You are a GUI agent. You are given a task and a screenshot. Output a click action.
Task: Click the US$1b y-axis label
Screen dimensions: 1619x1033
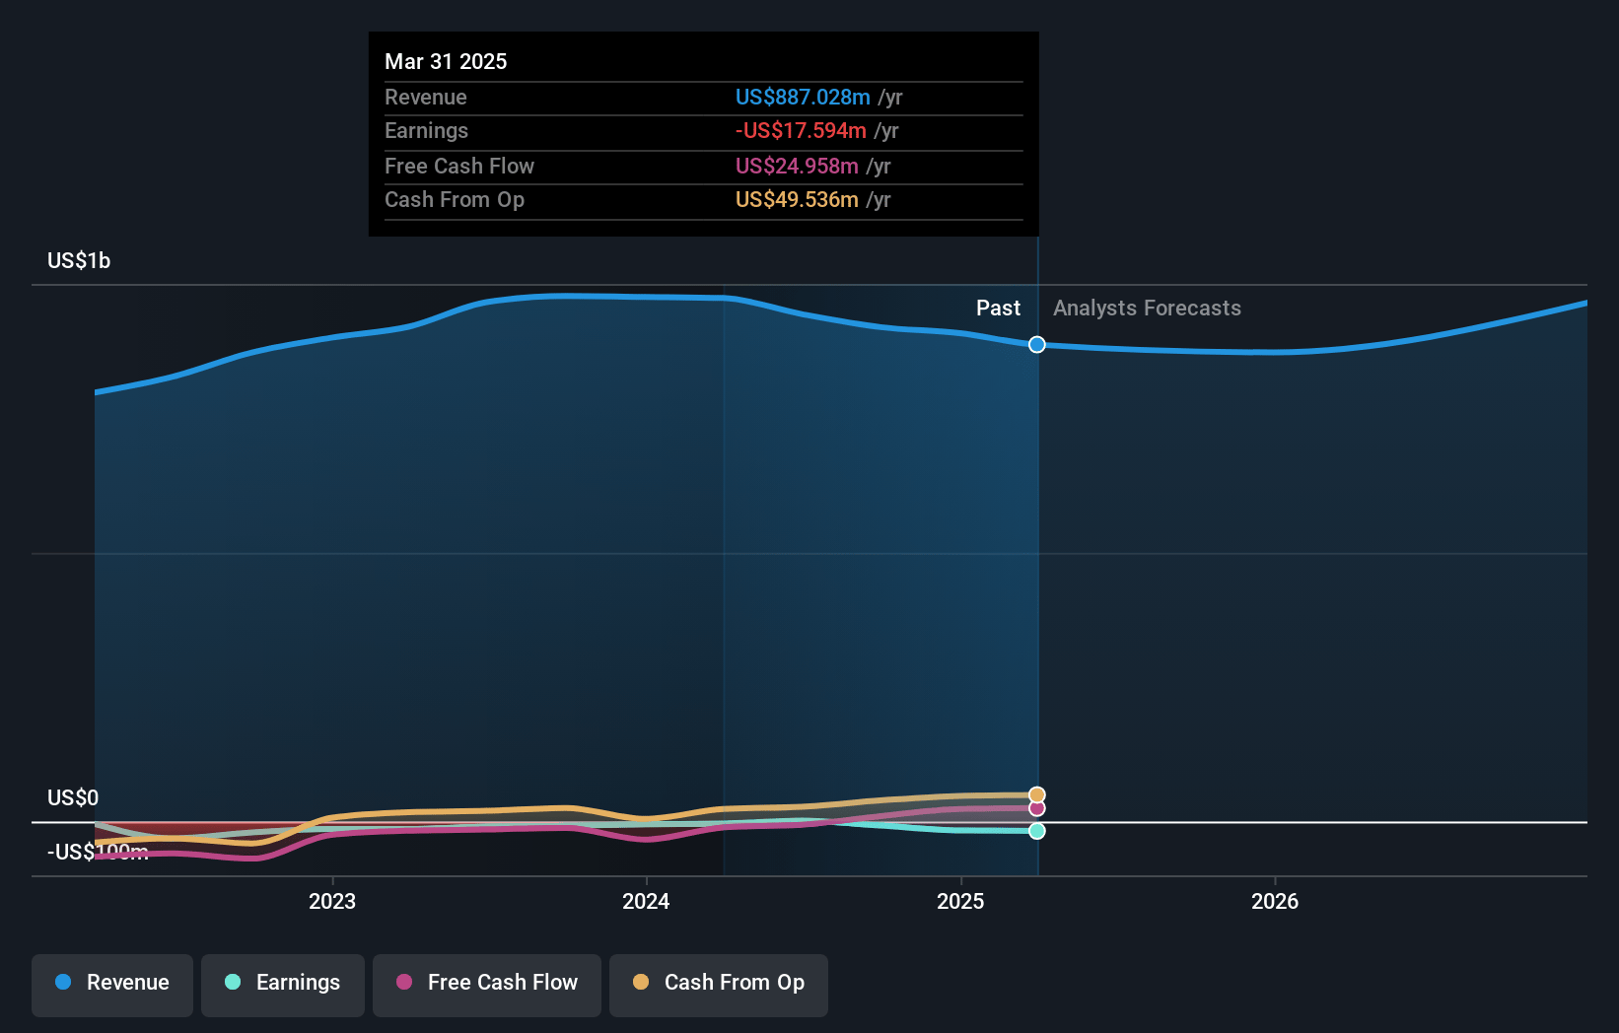click(79, 260)
